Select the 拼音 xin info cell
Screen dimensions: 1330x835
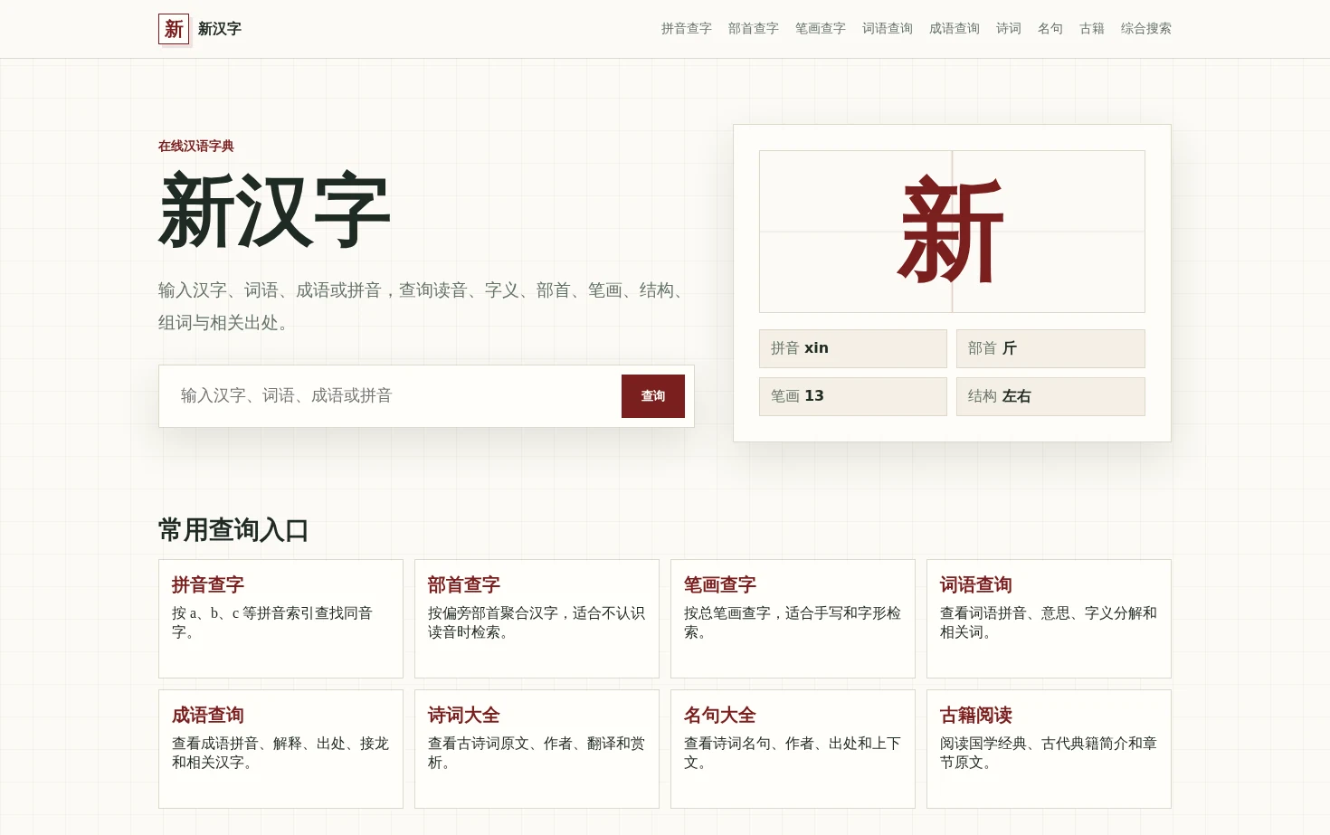(x=852, y=348)
